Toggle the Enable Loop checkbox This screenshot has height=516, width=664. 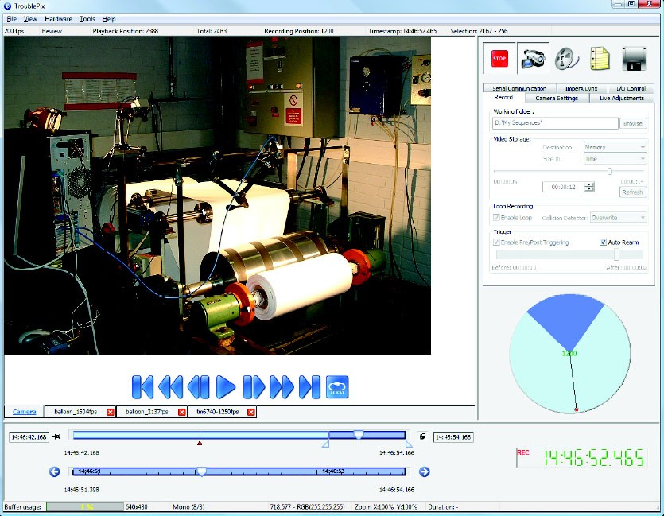tap(497, 217)
